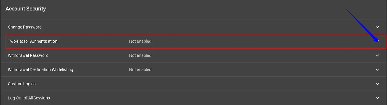Screen dimensions: 387x105
Task: Open the Withdrawal Password label
Action: [x=28, y=55]
